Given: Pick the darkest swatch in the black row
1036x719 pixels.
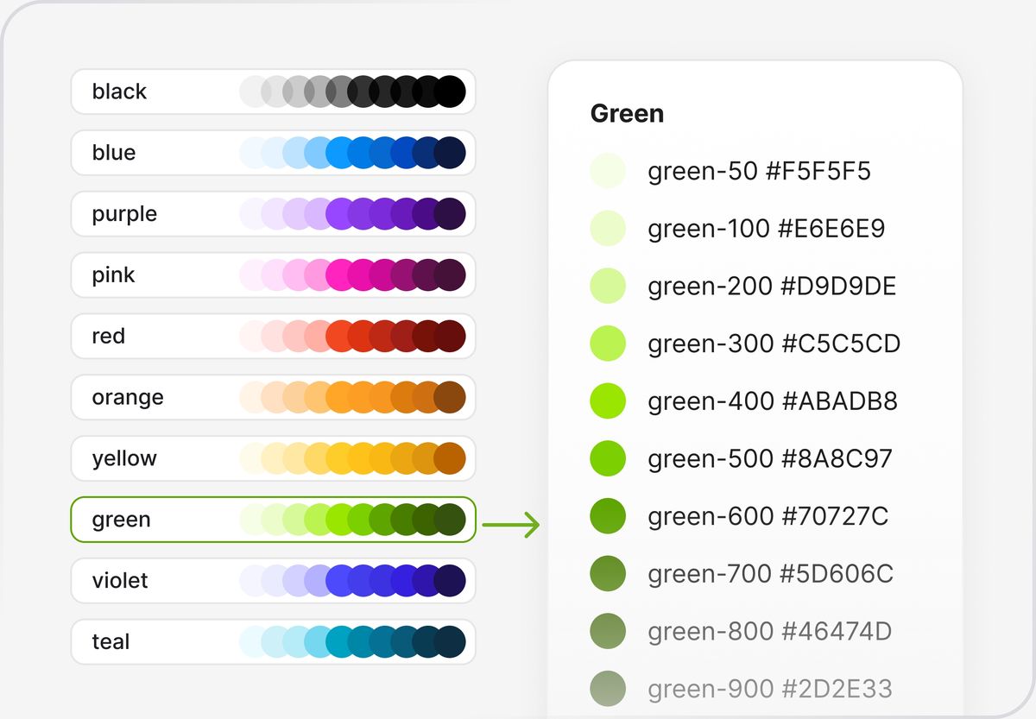Looking at the screenshot, I should tap(450, 91).
